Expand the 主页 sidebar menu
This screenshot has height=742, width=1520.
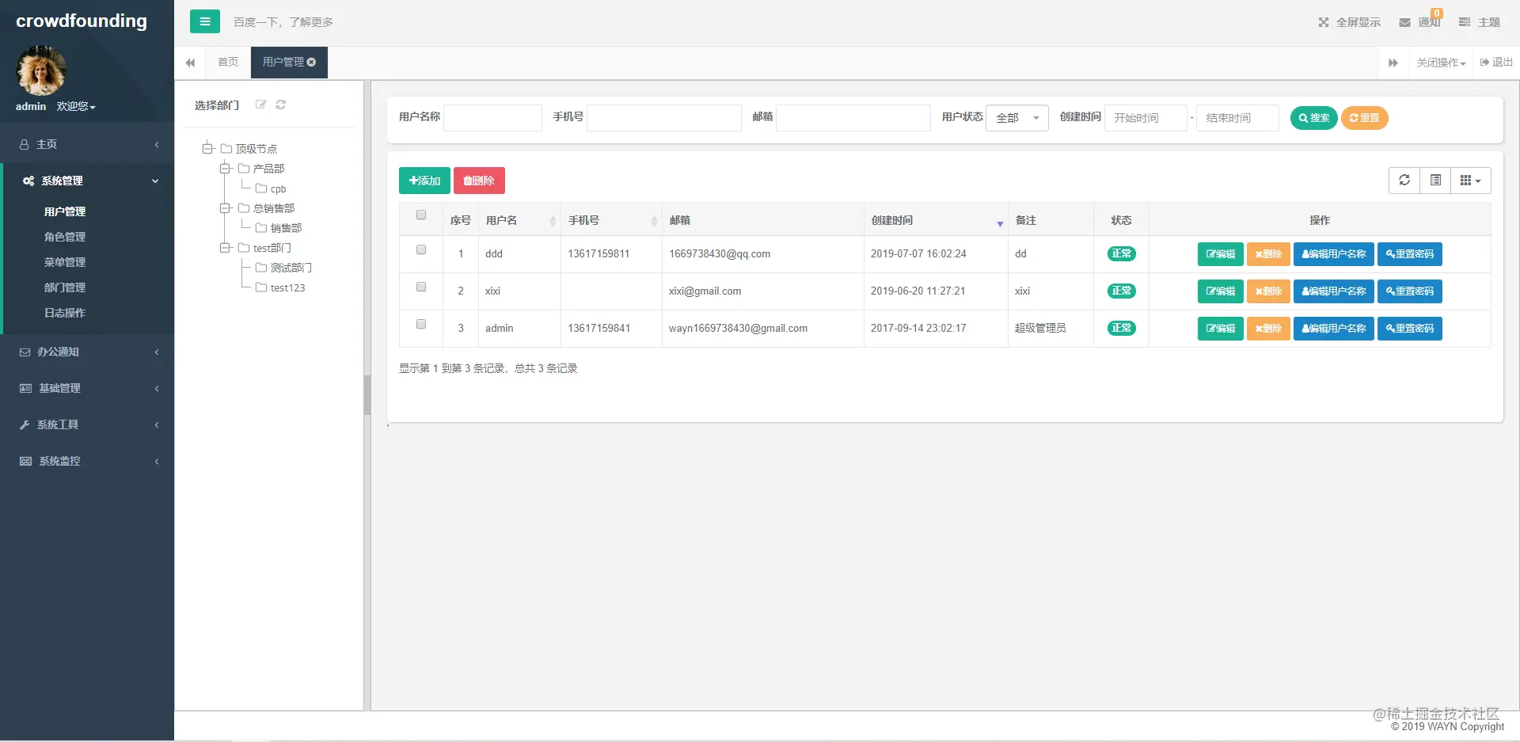(x=87, y=144)
